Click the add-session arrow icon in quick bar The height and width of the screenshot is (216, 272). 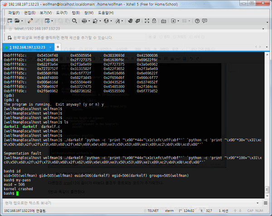point(10,38)
